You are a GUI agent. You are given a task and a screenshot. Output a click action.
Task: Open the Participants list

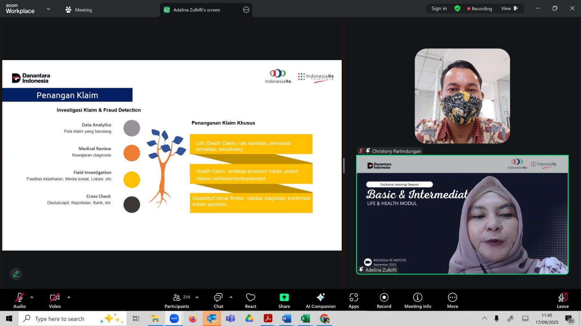coord(177,301)
